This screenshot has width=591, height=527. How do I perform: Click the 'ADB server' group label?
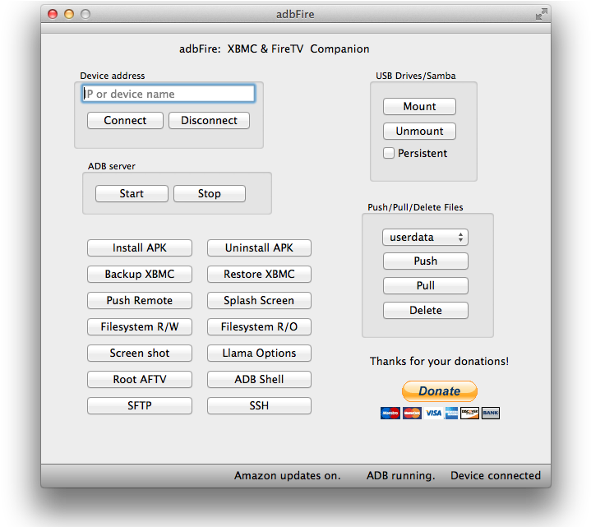point(112,166)
